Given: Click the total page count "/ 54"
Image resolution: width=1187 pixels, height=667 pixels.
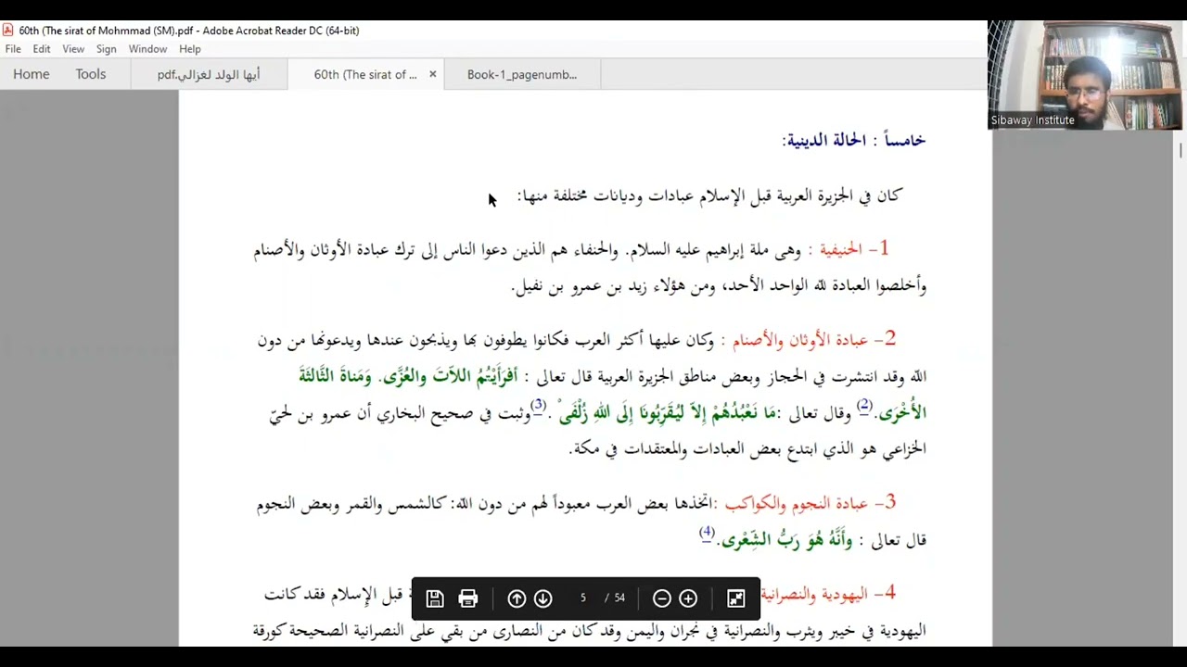Looking at the screenshot, I should click(x=615, y=598).
